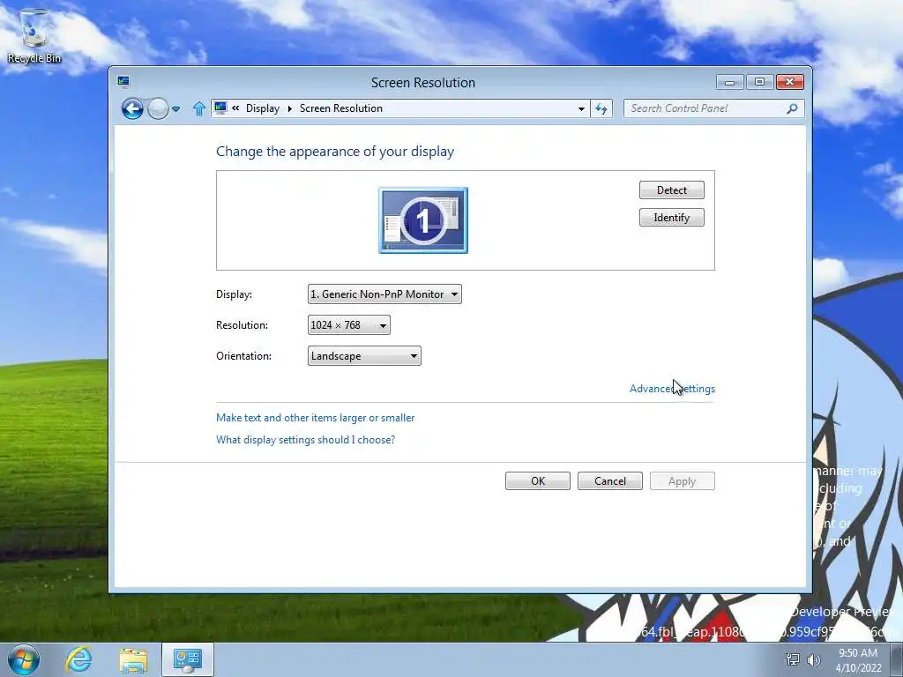Minimize the Screen Resolution window
The width and height of the screenshot is (903, 677).
click(x=729, y=82)
